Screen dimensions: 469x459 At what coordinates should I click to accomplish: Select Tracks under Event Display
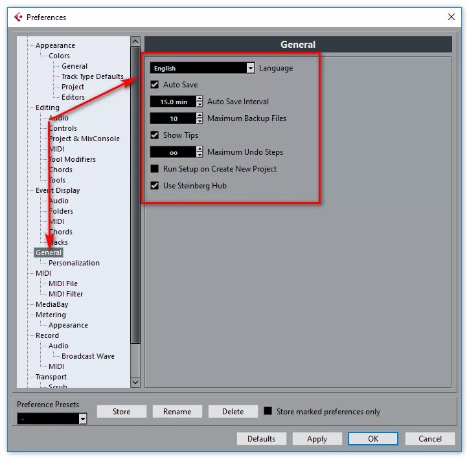pyautogui.click(x=58, y=242)
